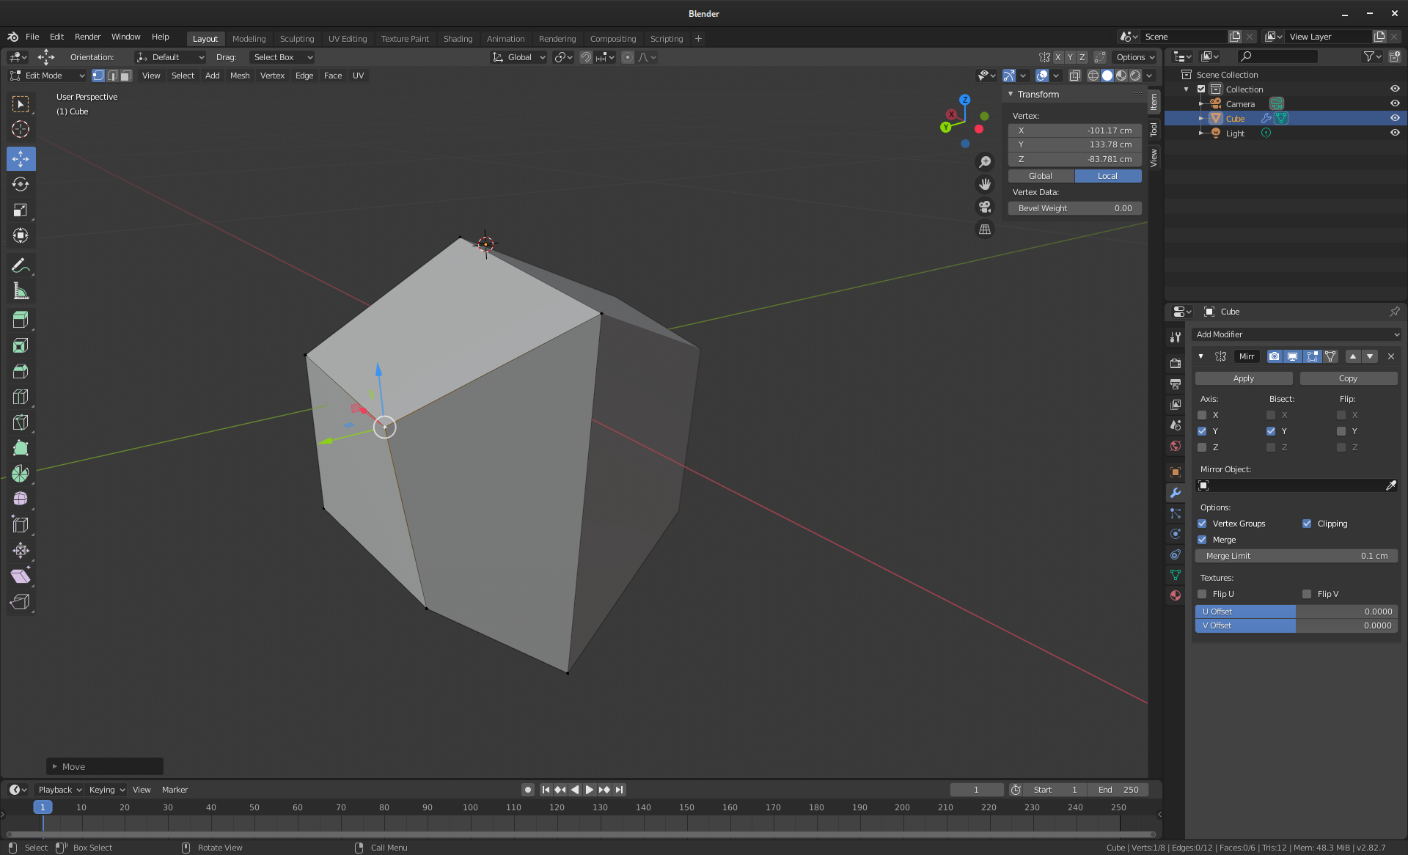
Task: Disable the Clipping option checkbox
Action: click(x=1307, y=524)
